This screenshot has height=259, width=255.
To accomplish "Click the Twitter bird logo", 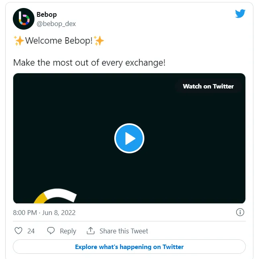I will pos(240,14).
